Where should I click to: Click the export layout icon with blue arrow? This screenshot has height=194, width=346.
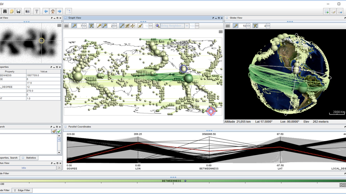(x=340, y=11)
